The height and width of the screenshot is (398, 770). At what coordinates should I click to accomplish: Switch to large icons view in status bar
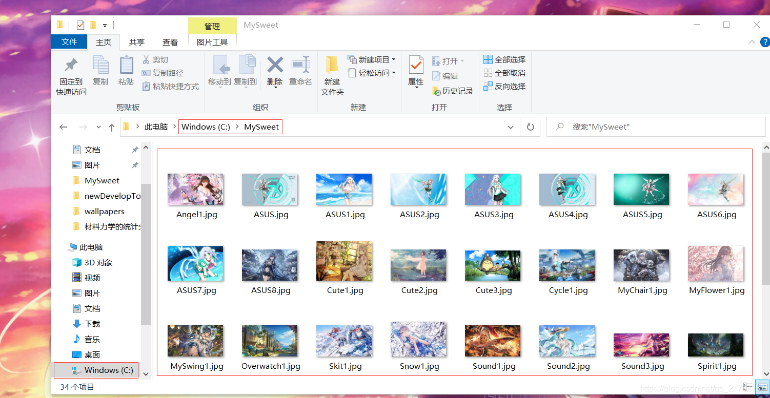pyautogui.click(x=762, y=387)
